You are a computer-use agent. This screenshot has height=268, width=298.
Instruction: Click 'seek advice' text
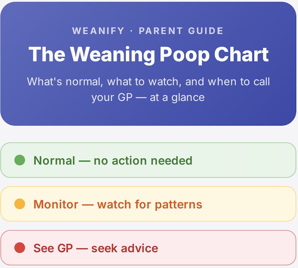click(x=125, y=248)
